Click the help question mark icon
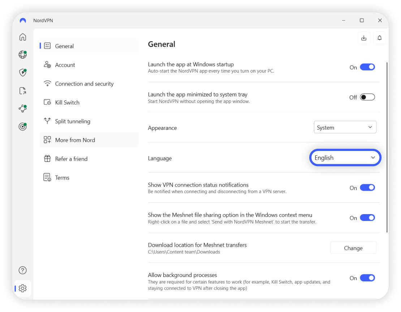 point(22,270)
